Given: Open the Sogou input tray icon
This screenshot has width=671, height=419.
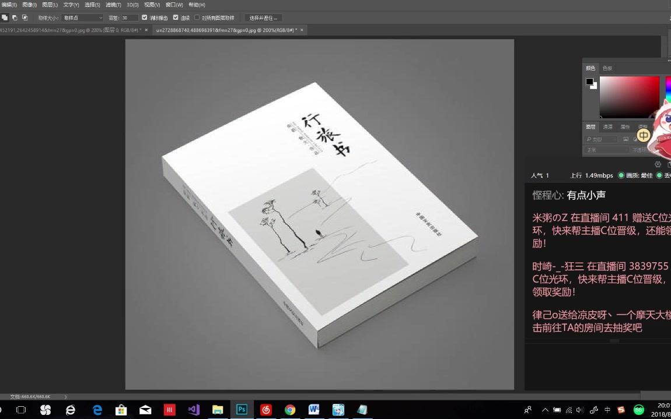Looking at the screenshot, I should 621,410.
